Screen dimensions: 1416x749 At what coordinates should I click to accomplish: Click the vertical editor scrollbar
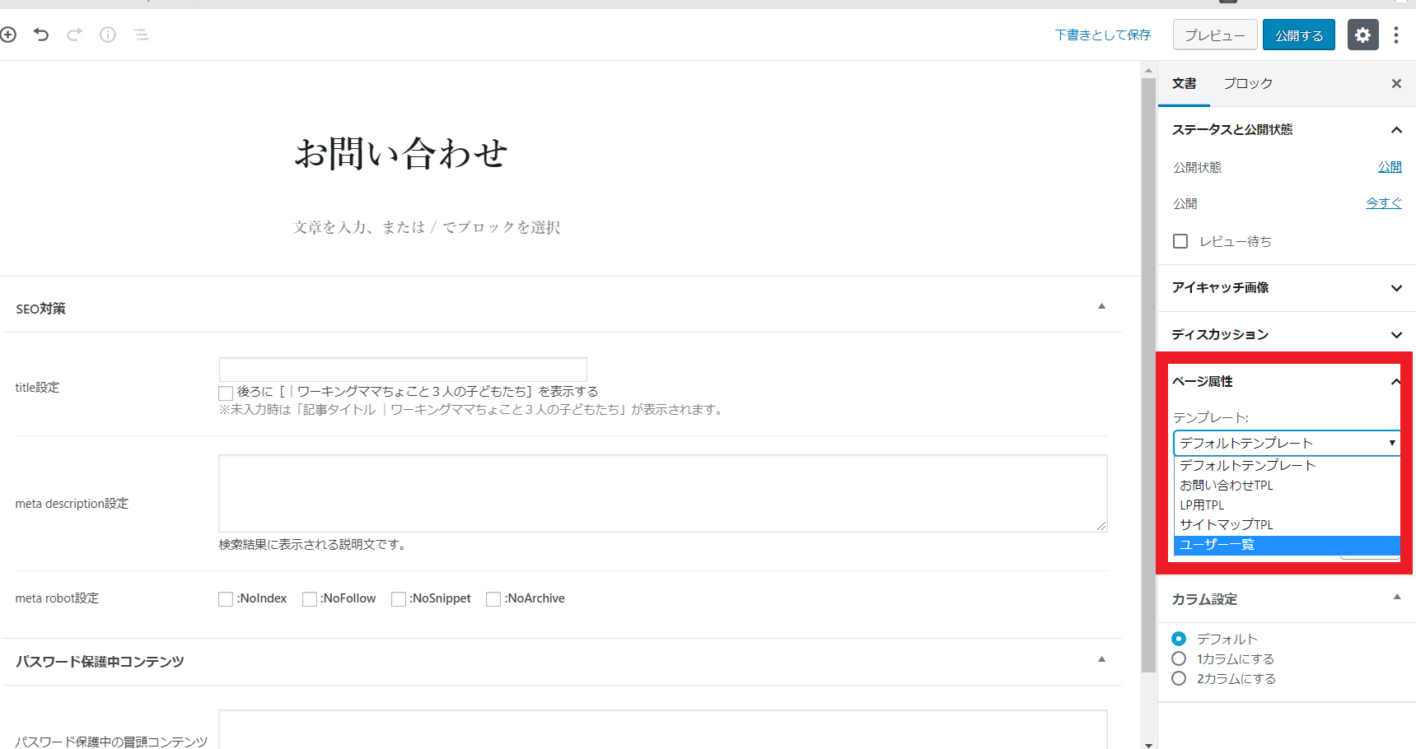coord(1148,370)
